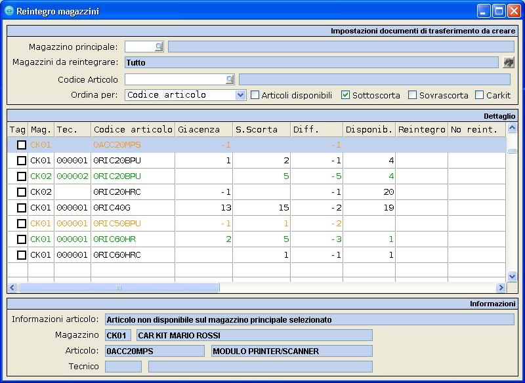Click Disponib. value 20 cell
This screenshot has height=383, width=525.
tap(369, 192)
